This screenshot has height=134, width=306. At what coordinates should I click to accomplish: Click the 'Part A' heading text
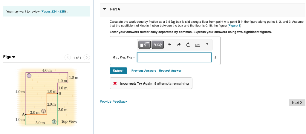click(115, 9)
